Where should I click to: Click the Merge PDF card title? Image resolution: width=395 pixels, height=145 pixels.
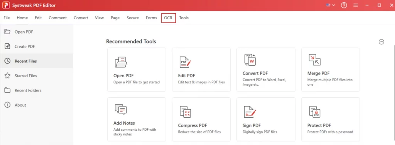coord(318,73)
